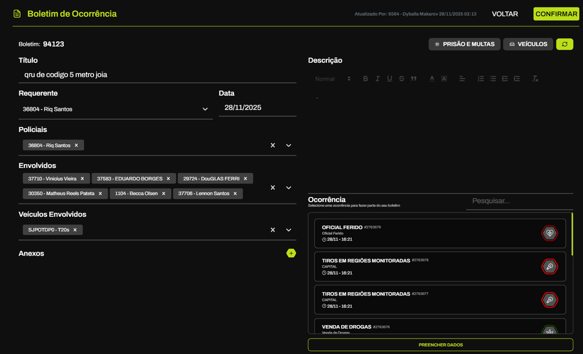Toggle underline formatting in the description editor

pyautogui.click(x=390, y=79)
